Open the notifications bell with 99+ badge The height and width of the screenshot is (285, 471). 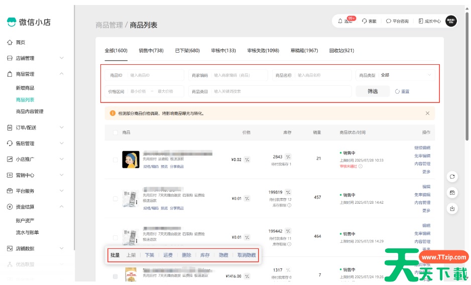point(341,21)
